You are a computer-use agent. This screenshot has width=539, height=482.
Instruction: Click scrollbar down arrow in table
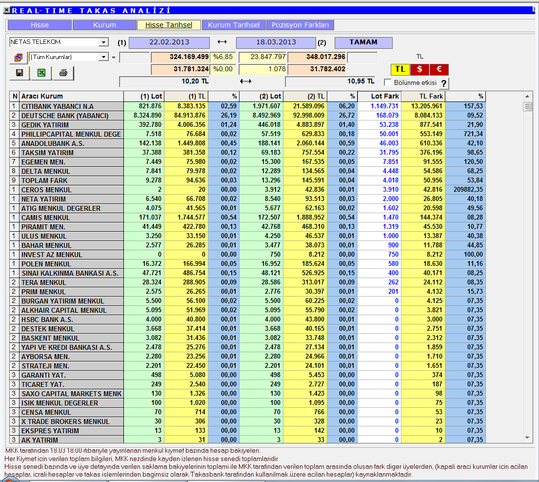pyautogui.click(x=527, y=438)
